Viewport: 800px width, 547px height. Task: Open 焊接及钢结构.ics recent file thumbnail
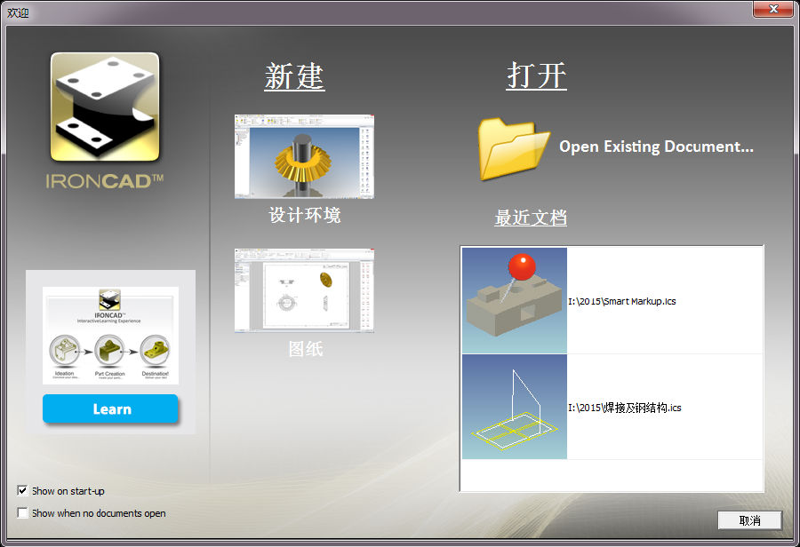click(515, 407)
